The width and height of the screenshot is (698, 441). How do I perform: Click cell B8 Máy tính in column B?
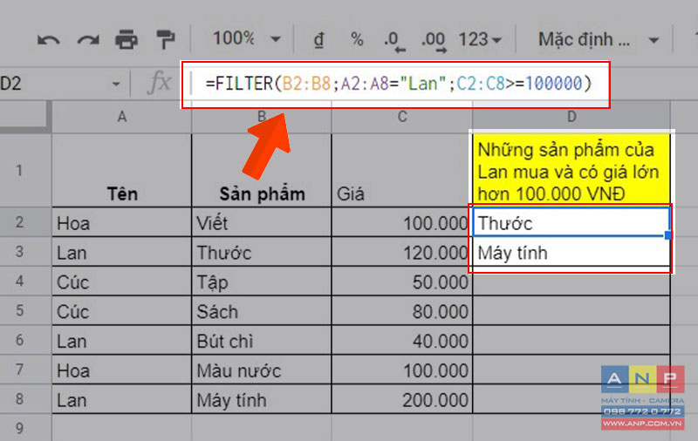(x=262, y=399)
